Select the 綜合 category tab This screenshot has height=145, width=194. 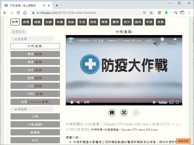[138, 22]
